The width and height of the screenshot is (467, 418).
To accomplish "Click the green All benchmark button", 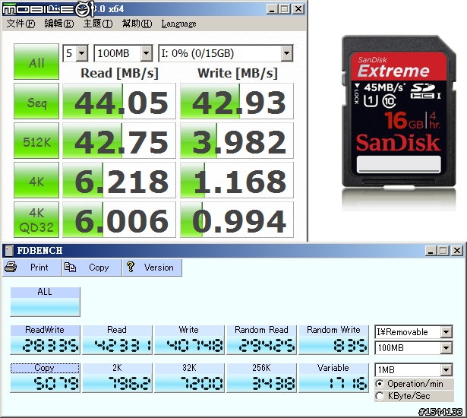I will click(x=36, y=62).
